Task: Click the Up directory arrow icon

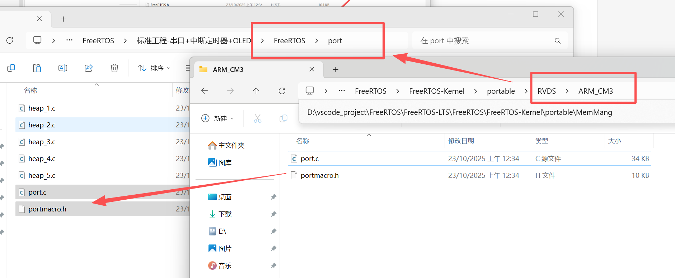Action: pyautogui.click(x=256, y=91)
